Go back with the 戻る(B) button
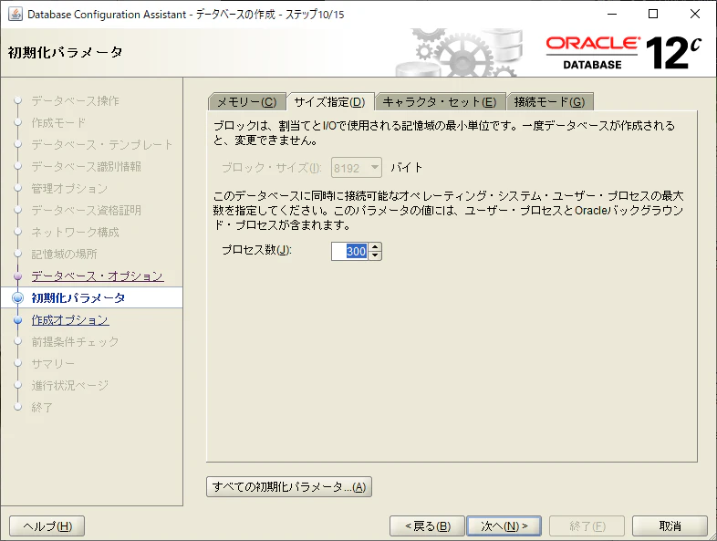Viewport: 717px width, 541px height. pyautogui.click(x=427, y=525)
